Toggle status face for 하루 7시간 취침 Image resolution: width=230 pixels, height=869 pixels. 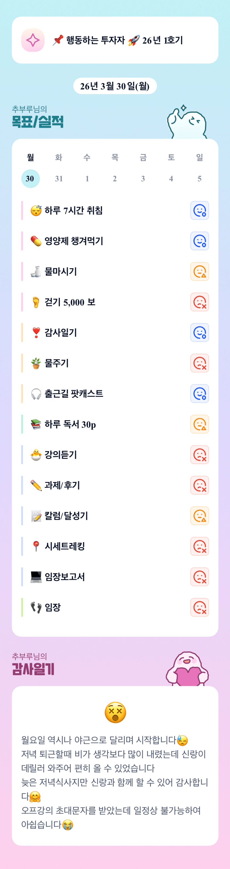(199, 210)
